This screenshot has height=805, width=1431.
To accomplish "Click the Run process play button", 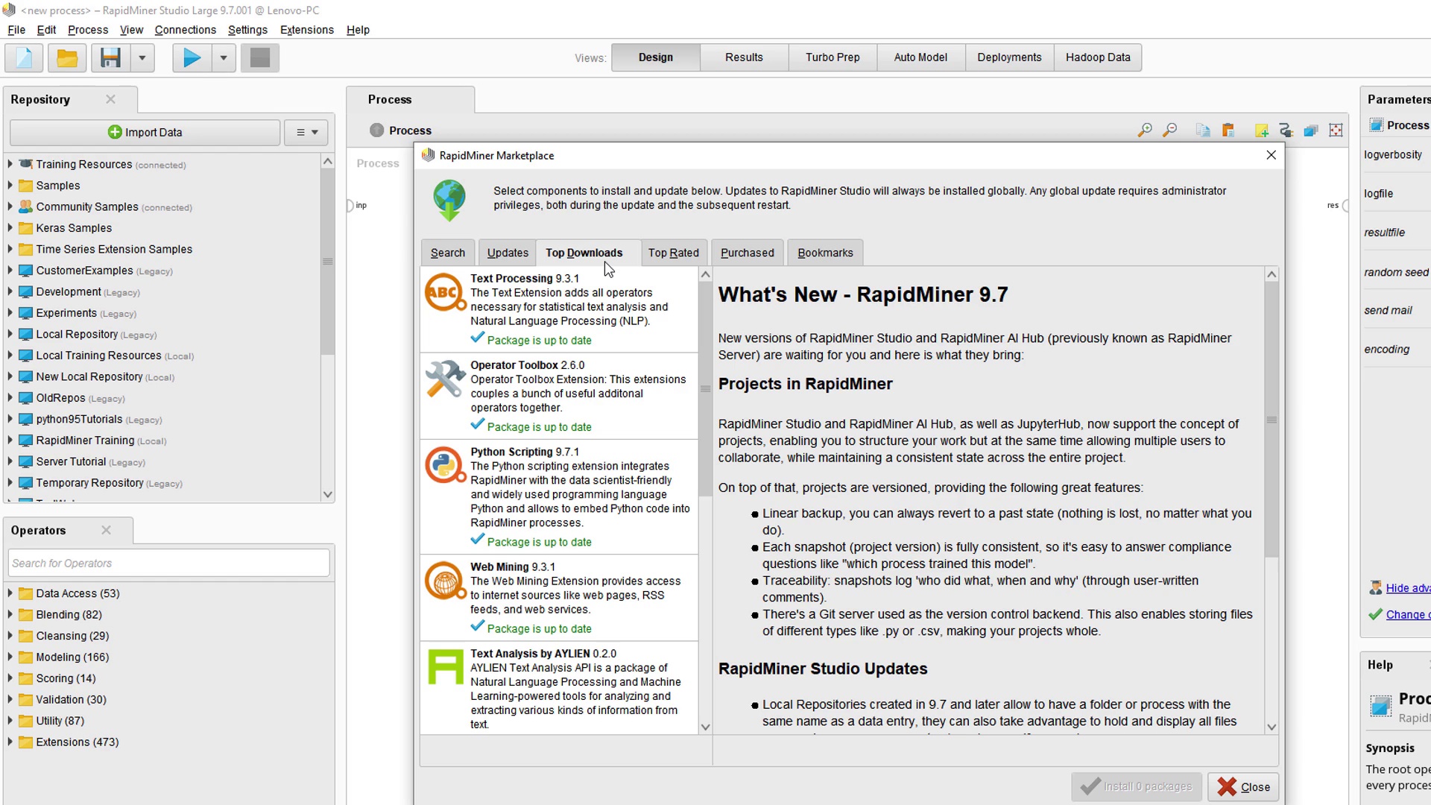I will pos(192,57).
